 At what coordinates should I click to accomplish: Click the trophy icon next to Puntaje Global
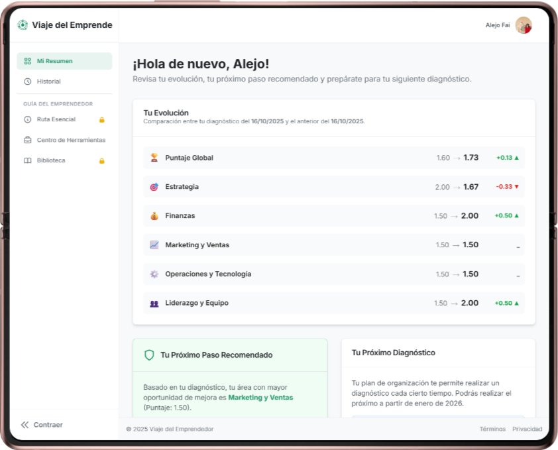152,157
